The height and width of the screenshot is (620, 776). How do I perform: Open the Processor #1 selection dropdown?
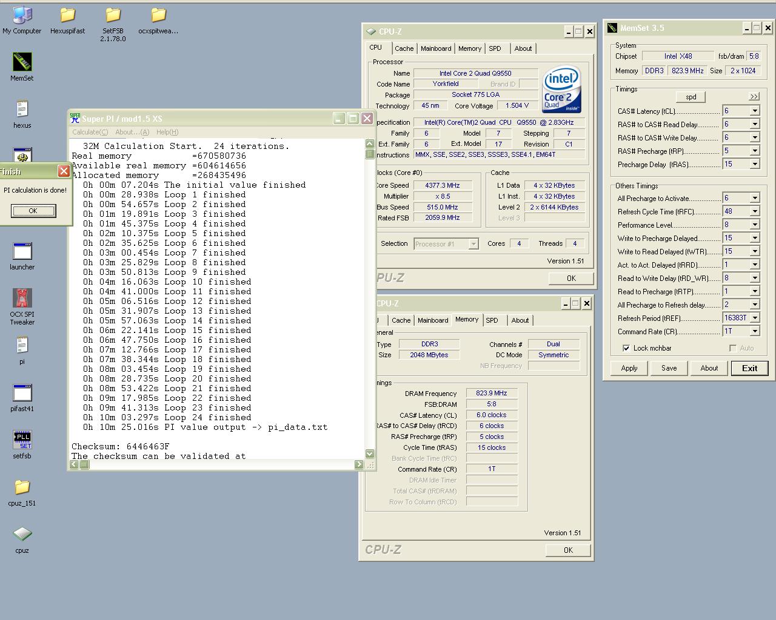[x=473, y=244]
